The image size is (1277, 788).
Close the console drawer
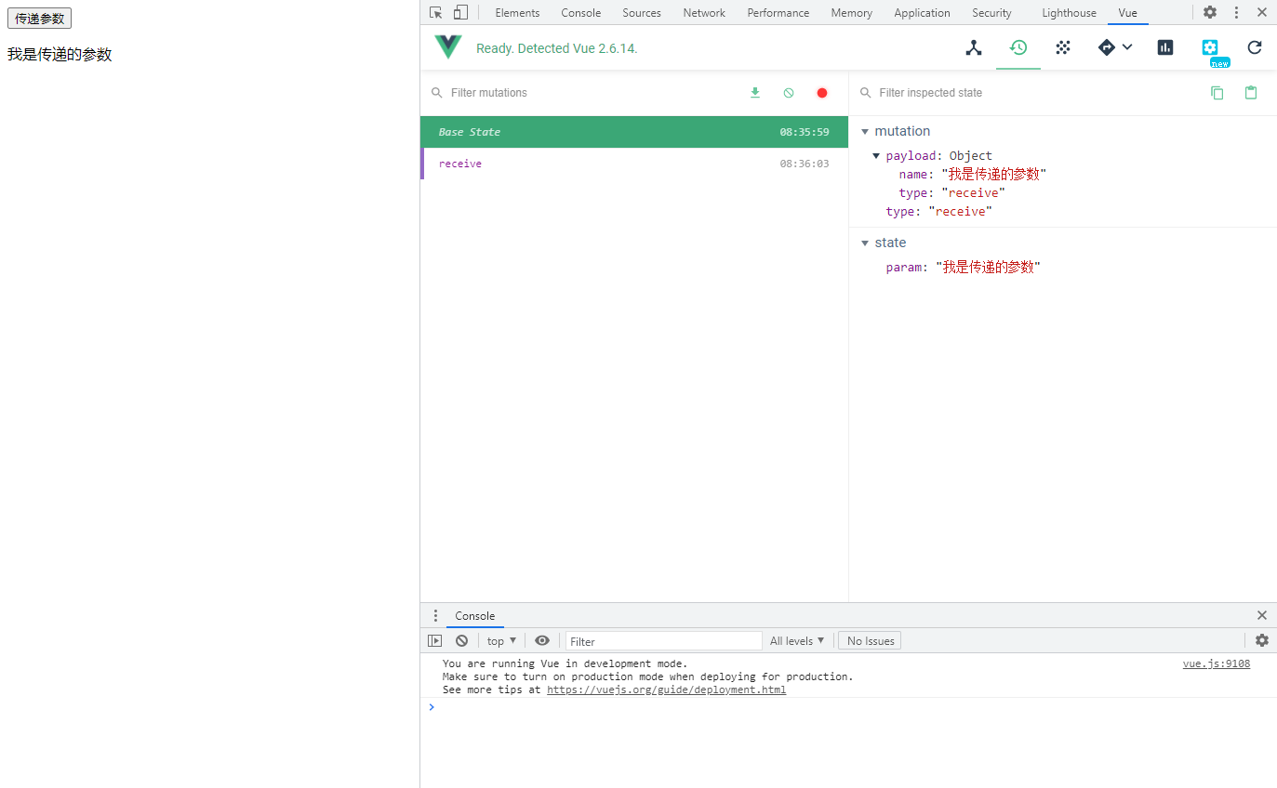[1262, 615]
